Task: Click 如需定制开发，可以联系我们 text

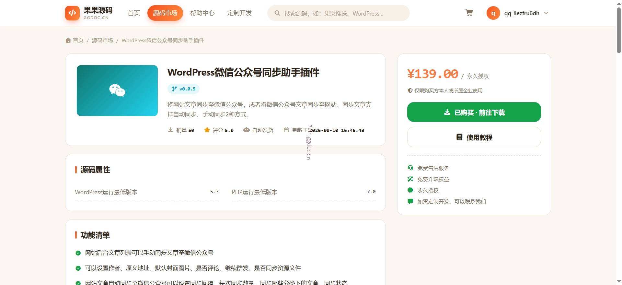Action: (x=452, y=201)
